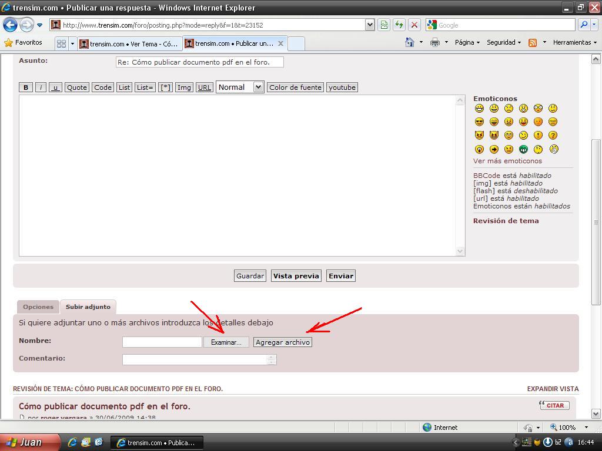The height and width of the screenshot is (451, 602).
Task: Expand the address bar URL dropdown
Action: coord(370,25)
